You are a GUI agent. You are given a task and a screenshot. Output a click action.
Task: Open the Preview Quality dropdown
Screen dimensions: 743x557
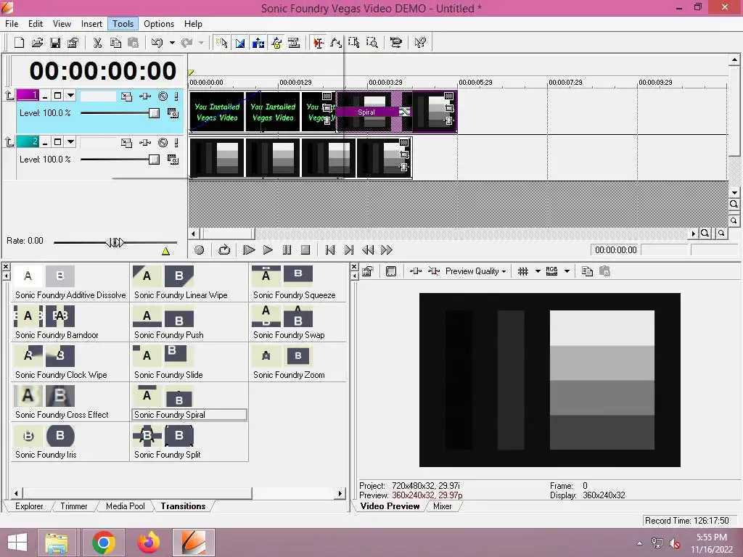[475, 271]
